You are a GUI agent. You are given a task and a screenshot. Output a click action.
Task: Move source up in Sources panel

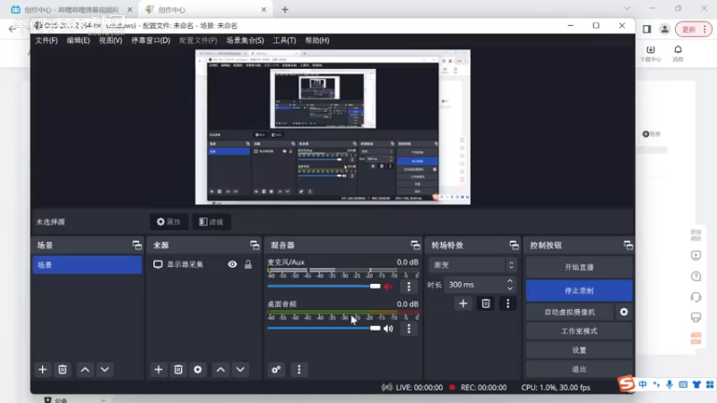[220, 369]
